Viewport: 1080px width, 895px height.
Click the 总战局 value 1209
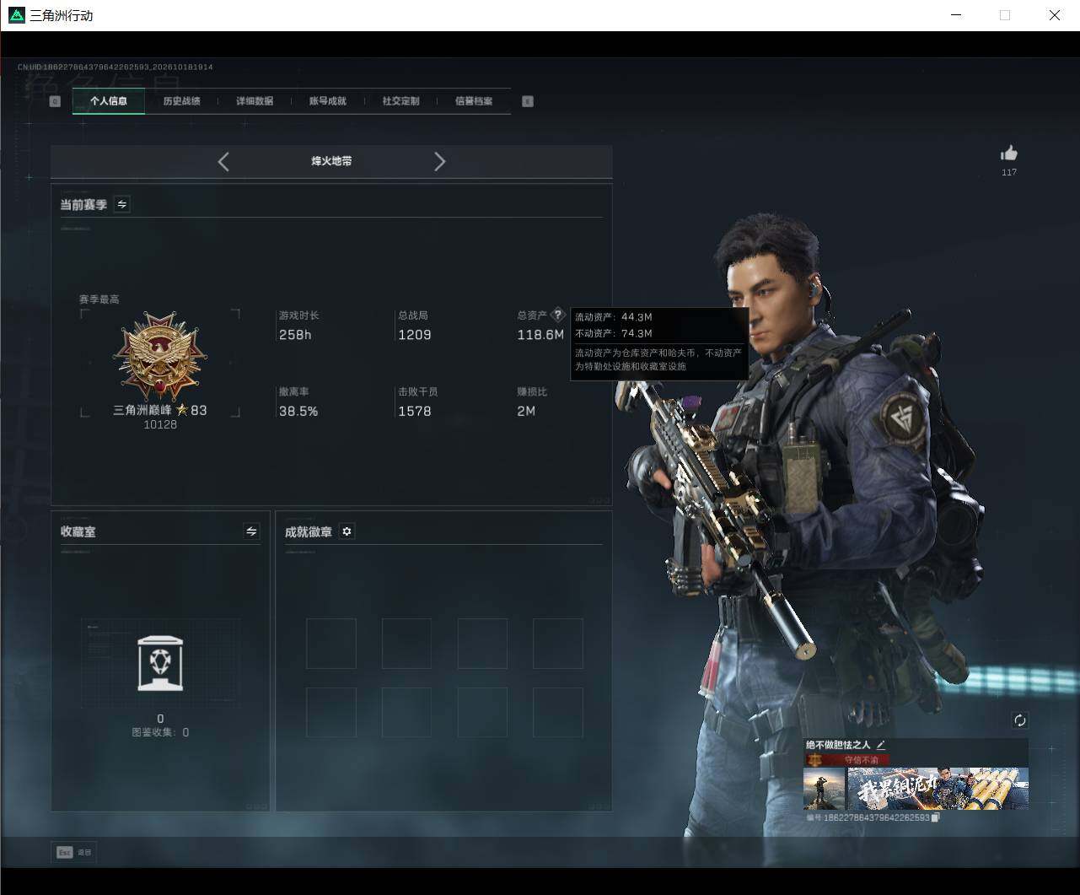point(415,335)
